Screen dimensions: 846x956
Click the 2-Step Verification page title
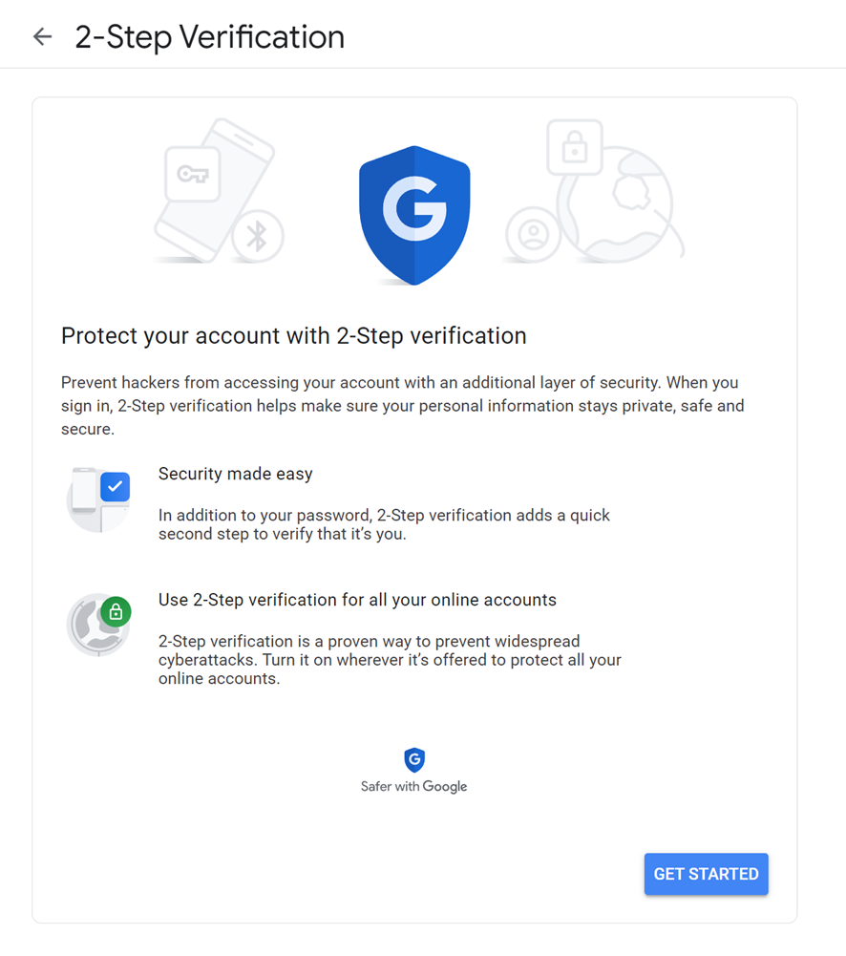pyautogui.click(x=210, y=37)
